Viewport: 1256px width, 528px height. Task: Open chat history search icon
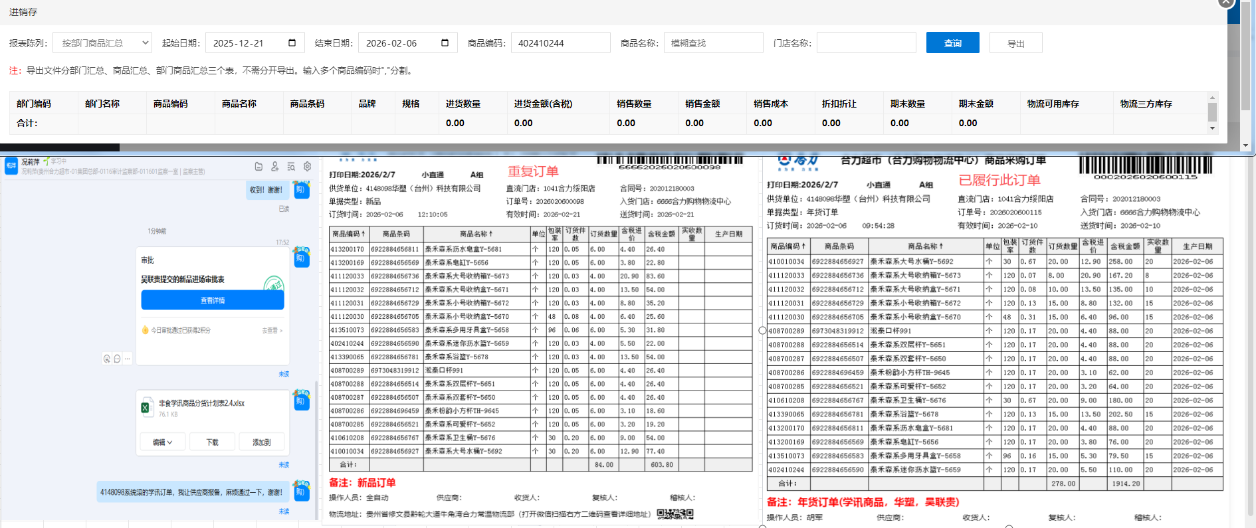pyautogui.click(x=291, y=167)
